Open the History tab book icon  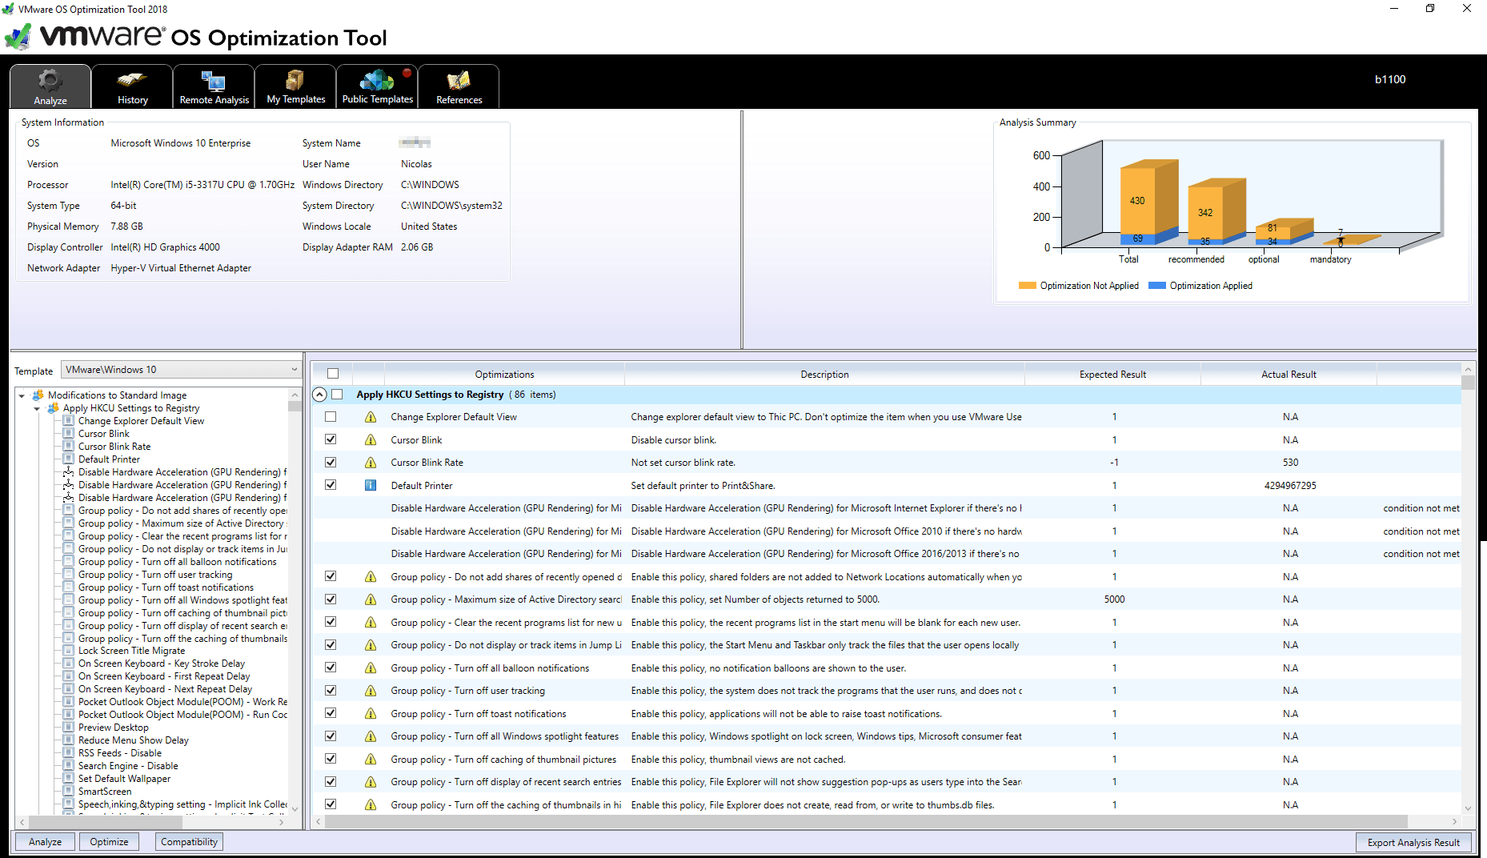[132, 80]
